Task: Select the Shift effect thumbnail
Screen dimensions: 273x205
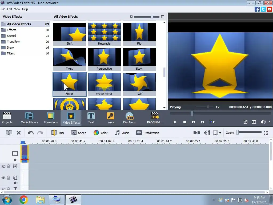Action: 70,34
